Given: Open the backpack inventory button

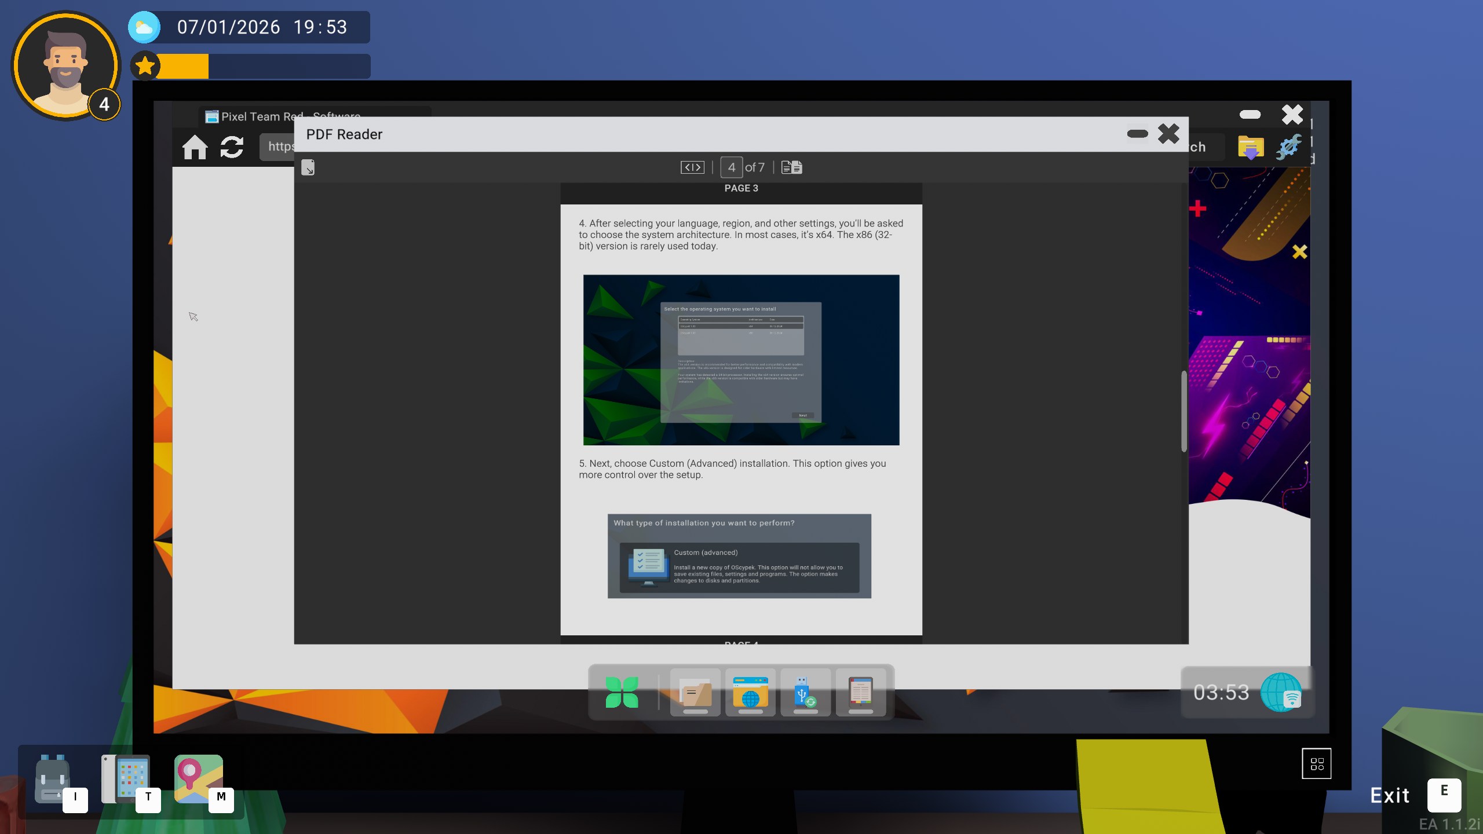Looking at the screenshot, I should pyautogui.click(x=53, y=779).
